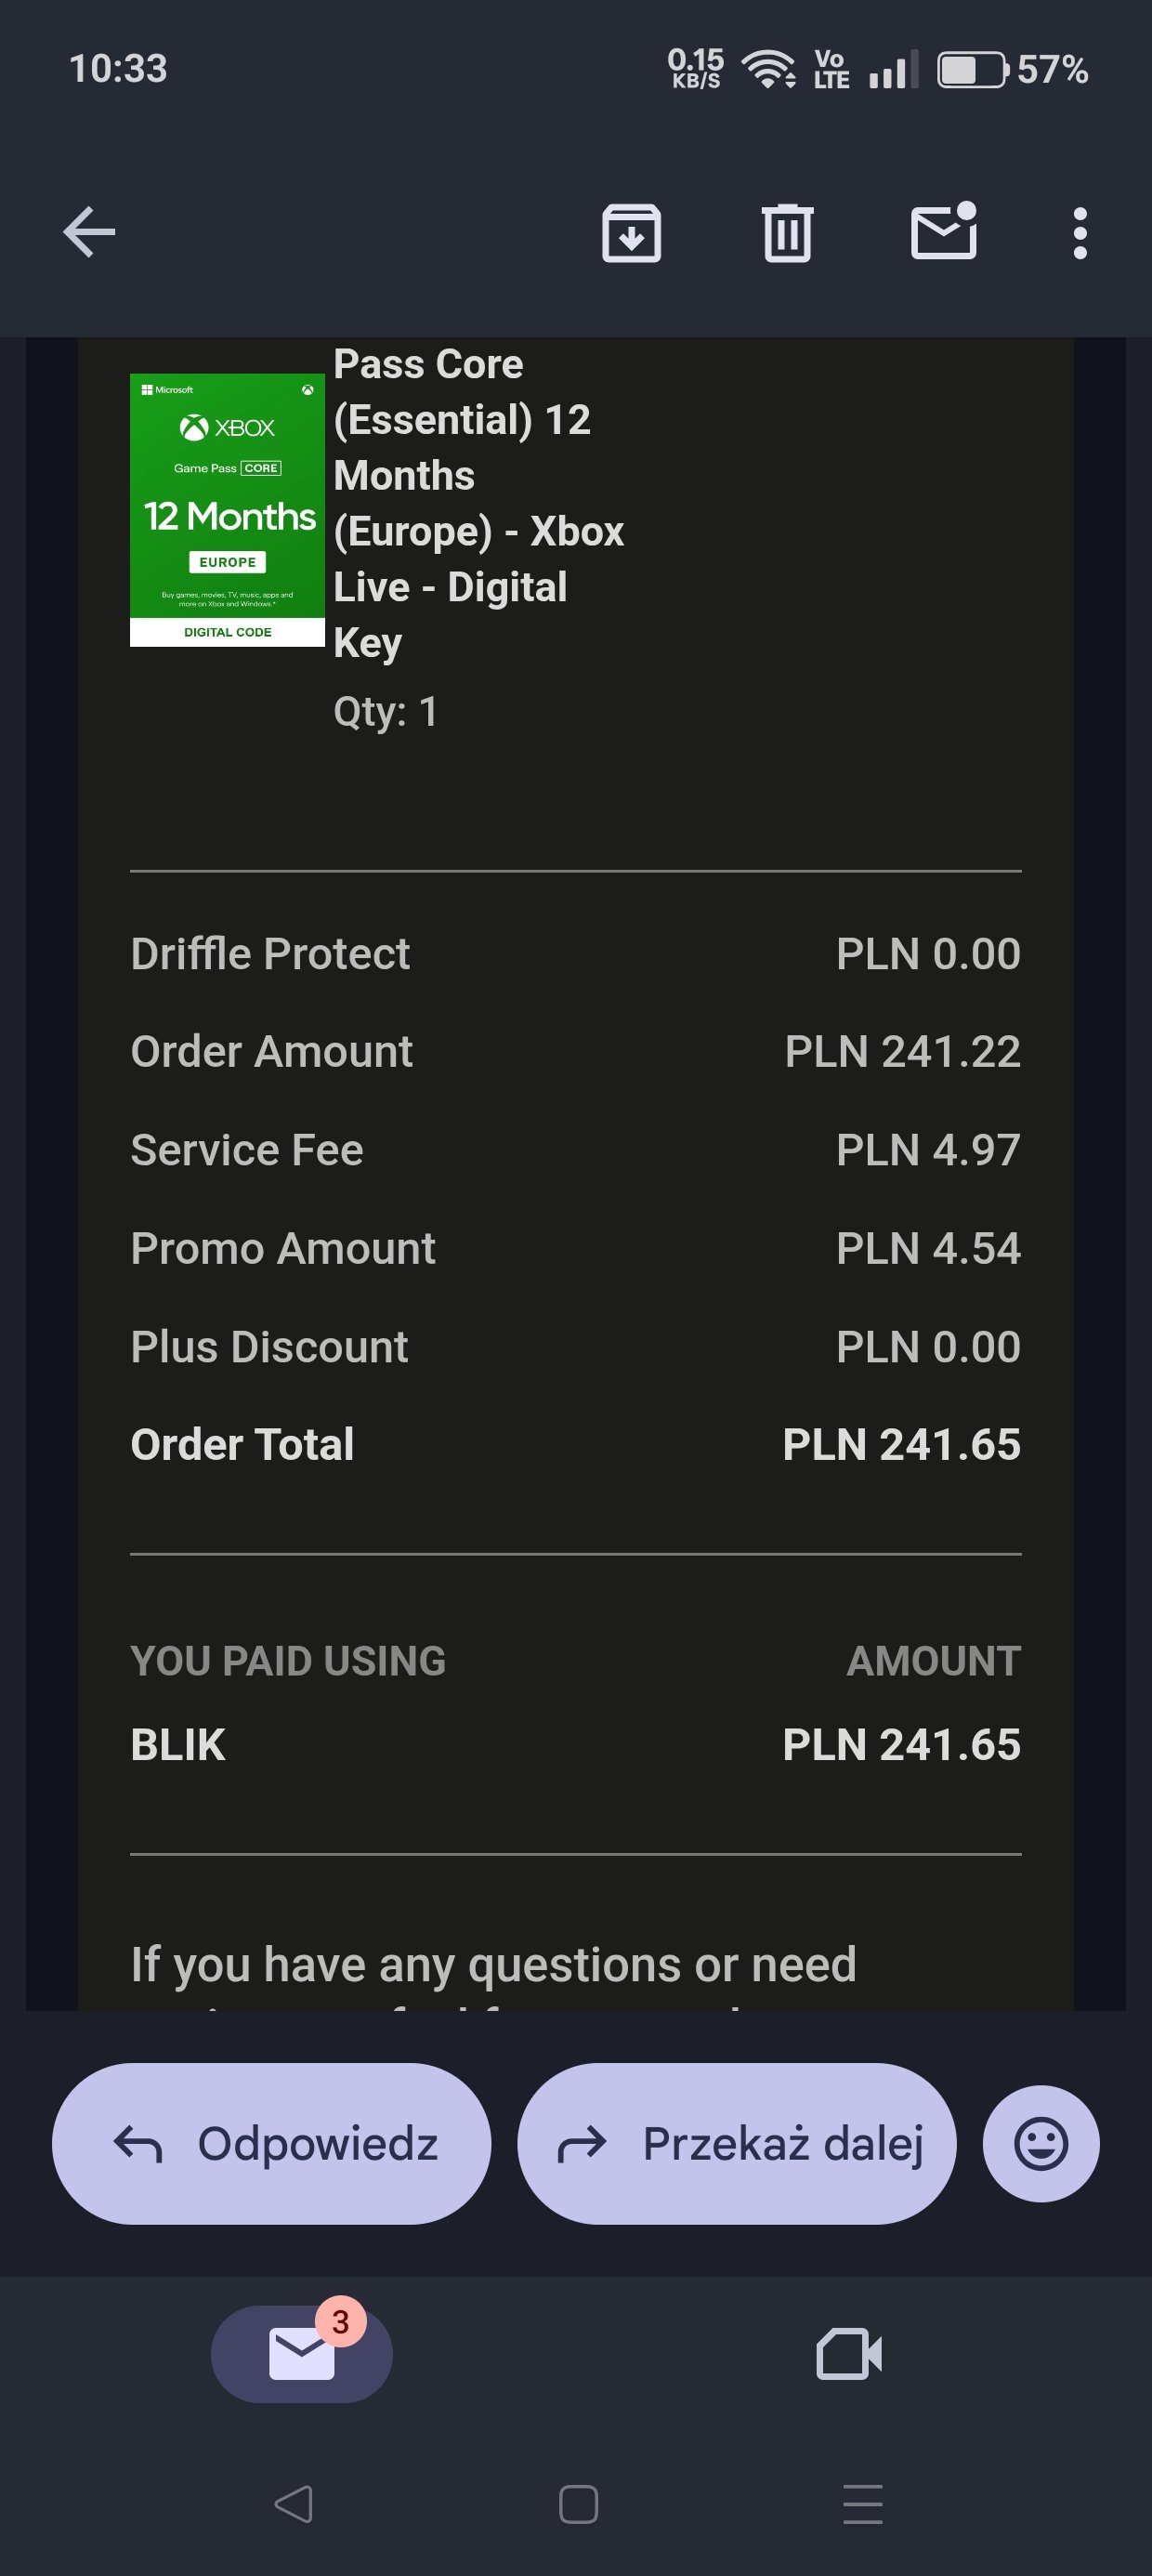This screenshot has height=2576, width=1152.
Task: Archive this email with the archive icon
Action: [631, 233]
